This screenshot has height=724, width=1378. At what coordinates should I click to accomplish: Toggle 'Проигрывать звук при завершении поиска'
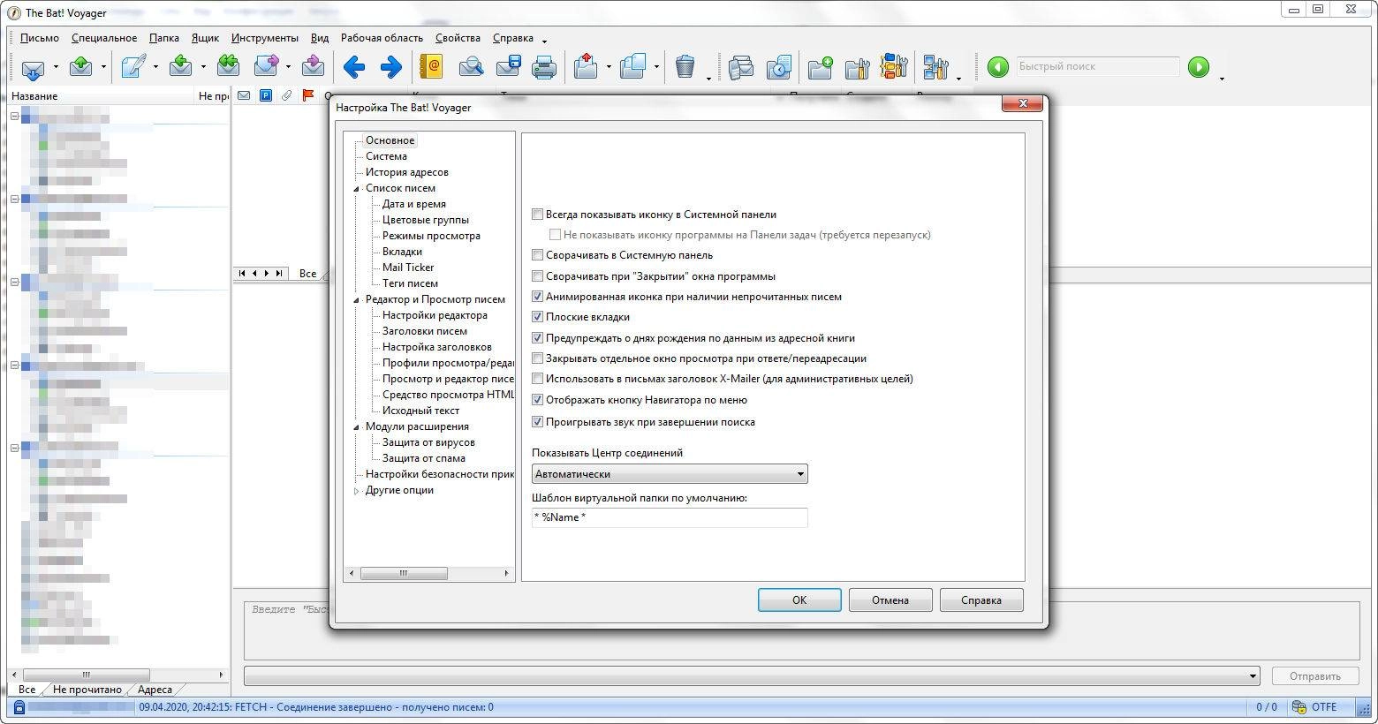[537, 422]
